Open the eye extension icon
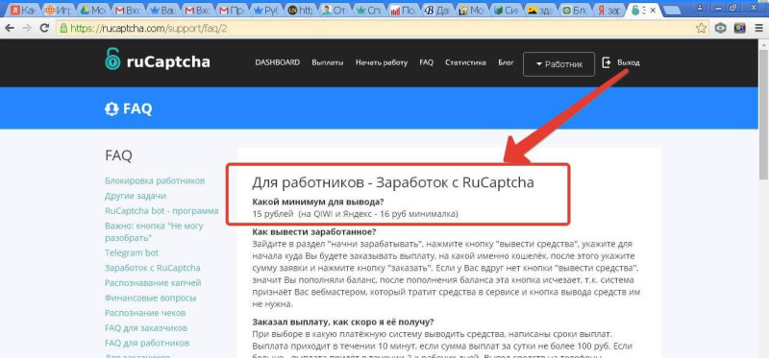The width and height of the screenshot is (769, 358). click(x=720, y=28)
